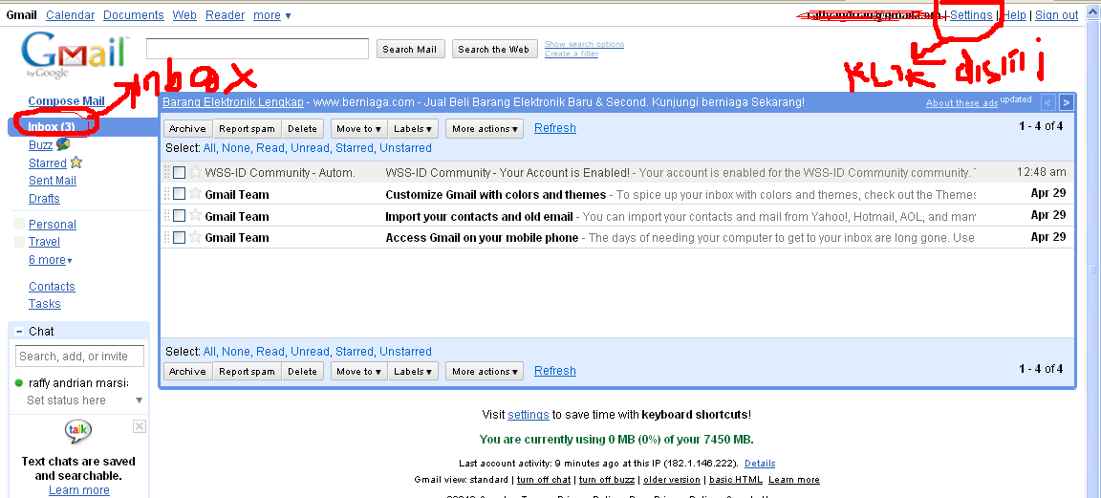This screenshot has width=1101, height=498.
Task: Select All in top Select row
Action: click(x=209, y=148)
